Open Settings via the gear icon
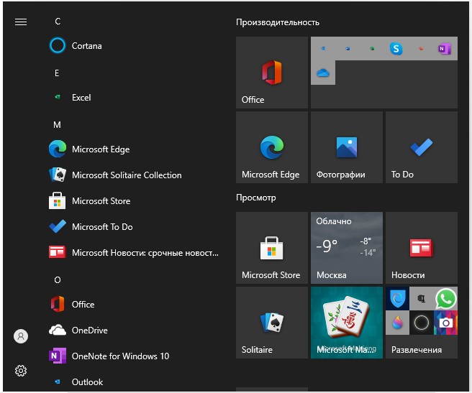The height and width of the screenshot is (393, 472). [21, 371]
